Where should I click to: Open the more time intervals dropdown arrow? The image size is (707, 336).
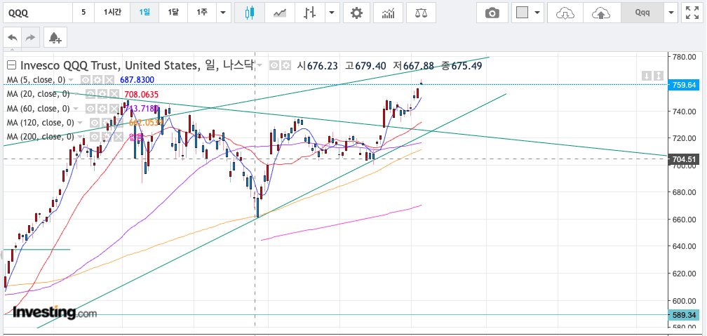pos(223,13)
